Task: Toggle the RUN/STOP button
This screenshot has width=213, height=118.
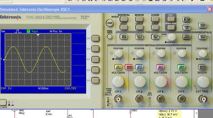Action: 203,25
